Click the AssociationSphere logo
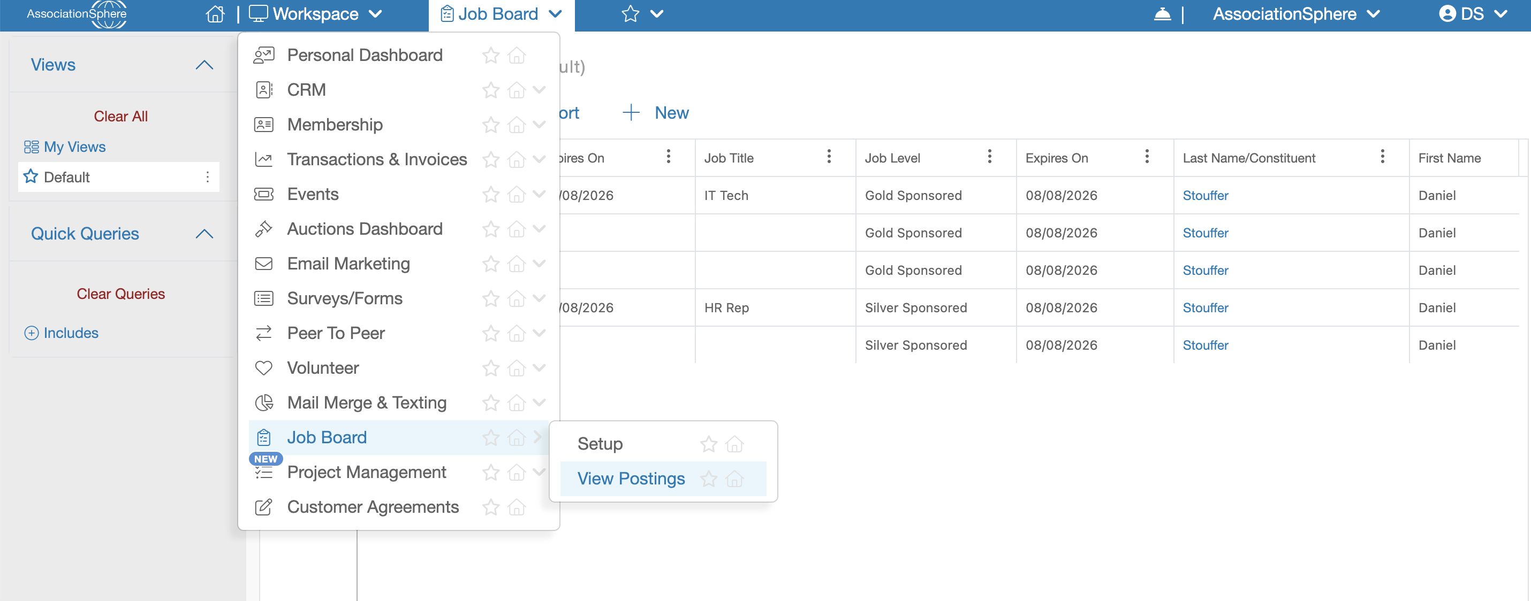This screenshot has height=601, width=1531. click(77, 14)
